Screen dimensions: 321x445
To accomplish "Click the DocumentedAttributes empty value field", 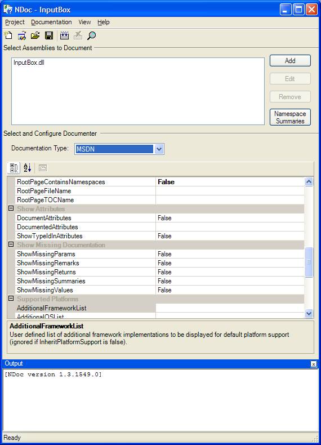I will pos(230,227).
